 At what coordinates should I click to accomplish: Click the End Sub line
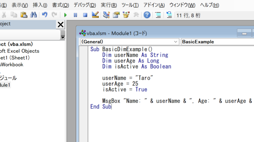(x=101, y=107)
